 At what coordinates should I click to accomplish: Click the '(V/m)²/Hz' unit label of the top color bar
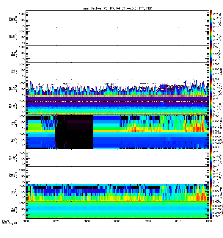click(220, 19)
